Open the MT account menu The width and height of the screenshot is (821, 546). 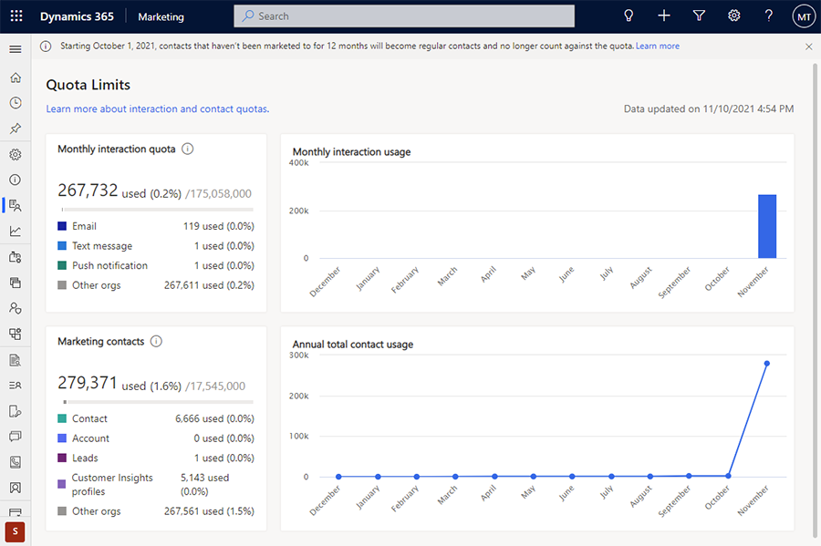point(804,15)
